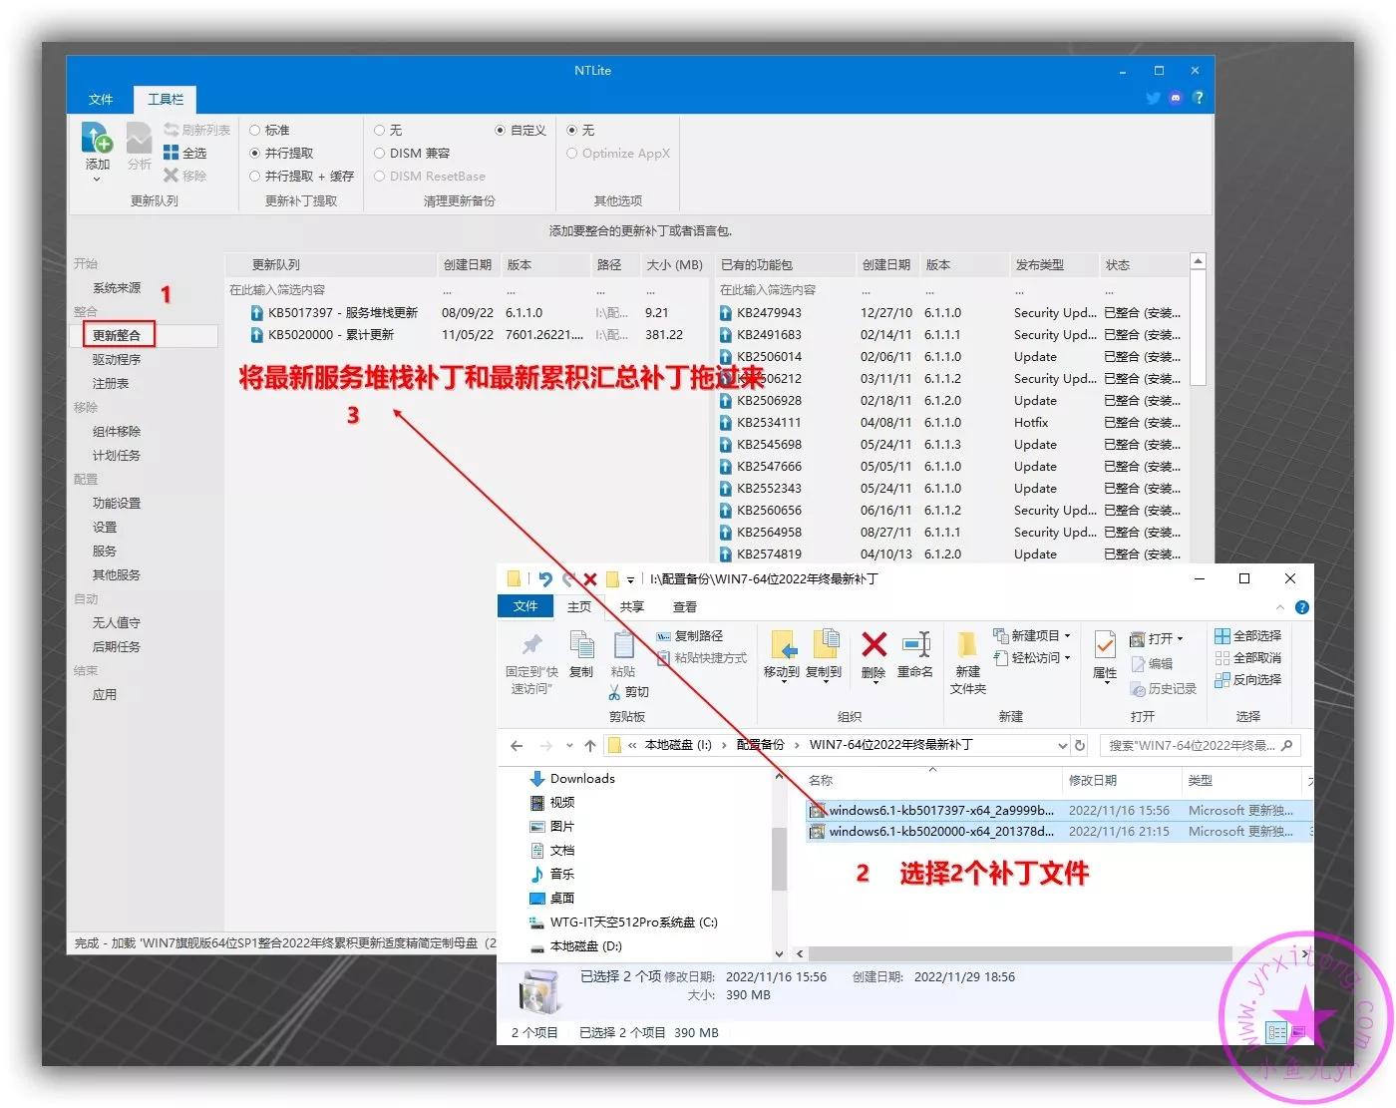Click Explorer quick-access Undo icon
Viewport: 1396px width, 1108px height.
point(545,578)
